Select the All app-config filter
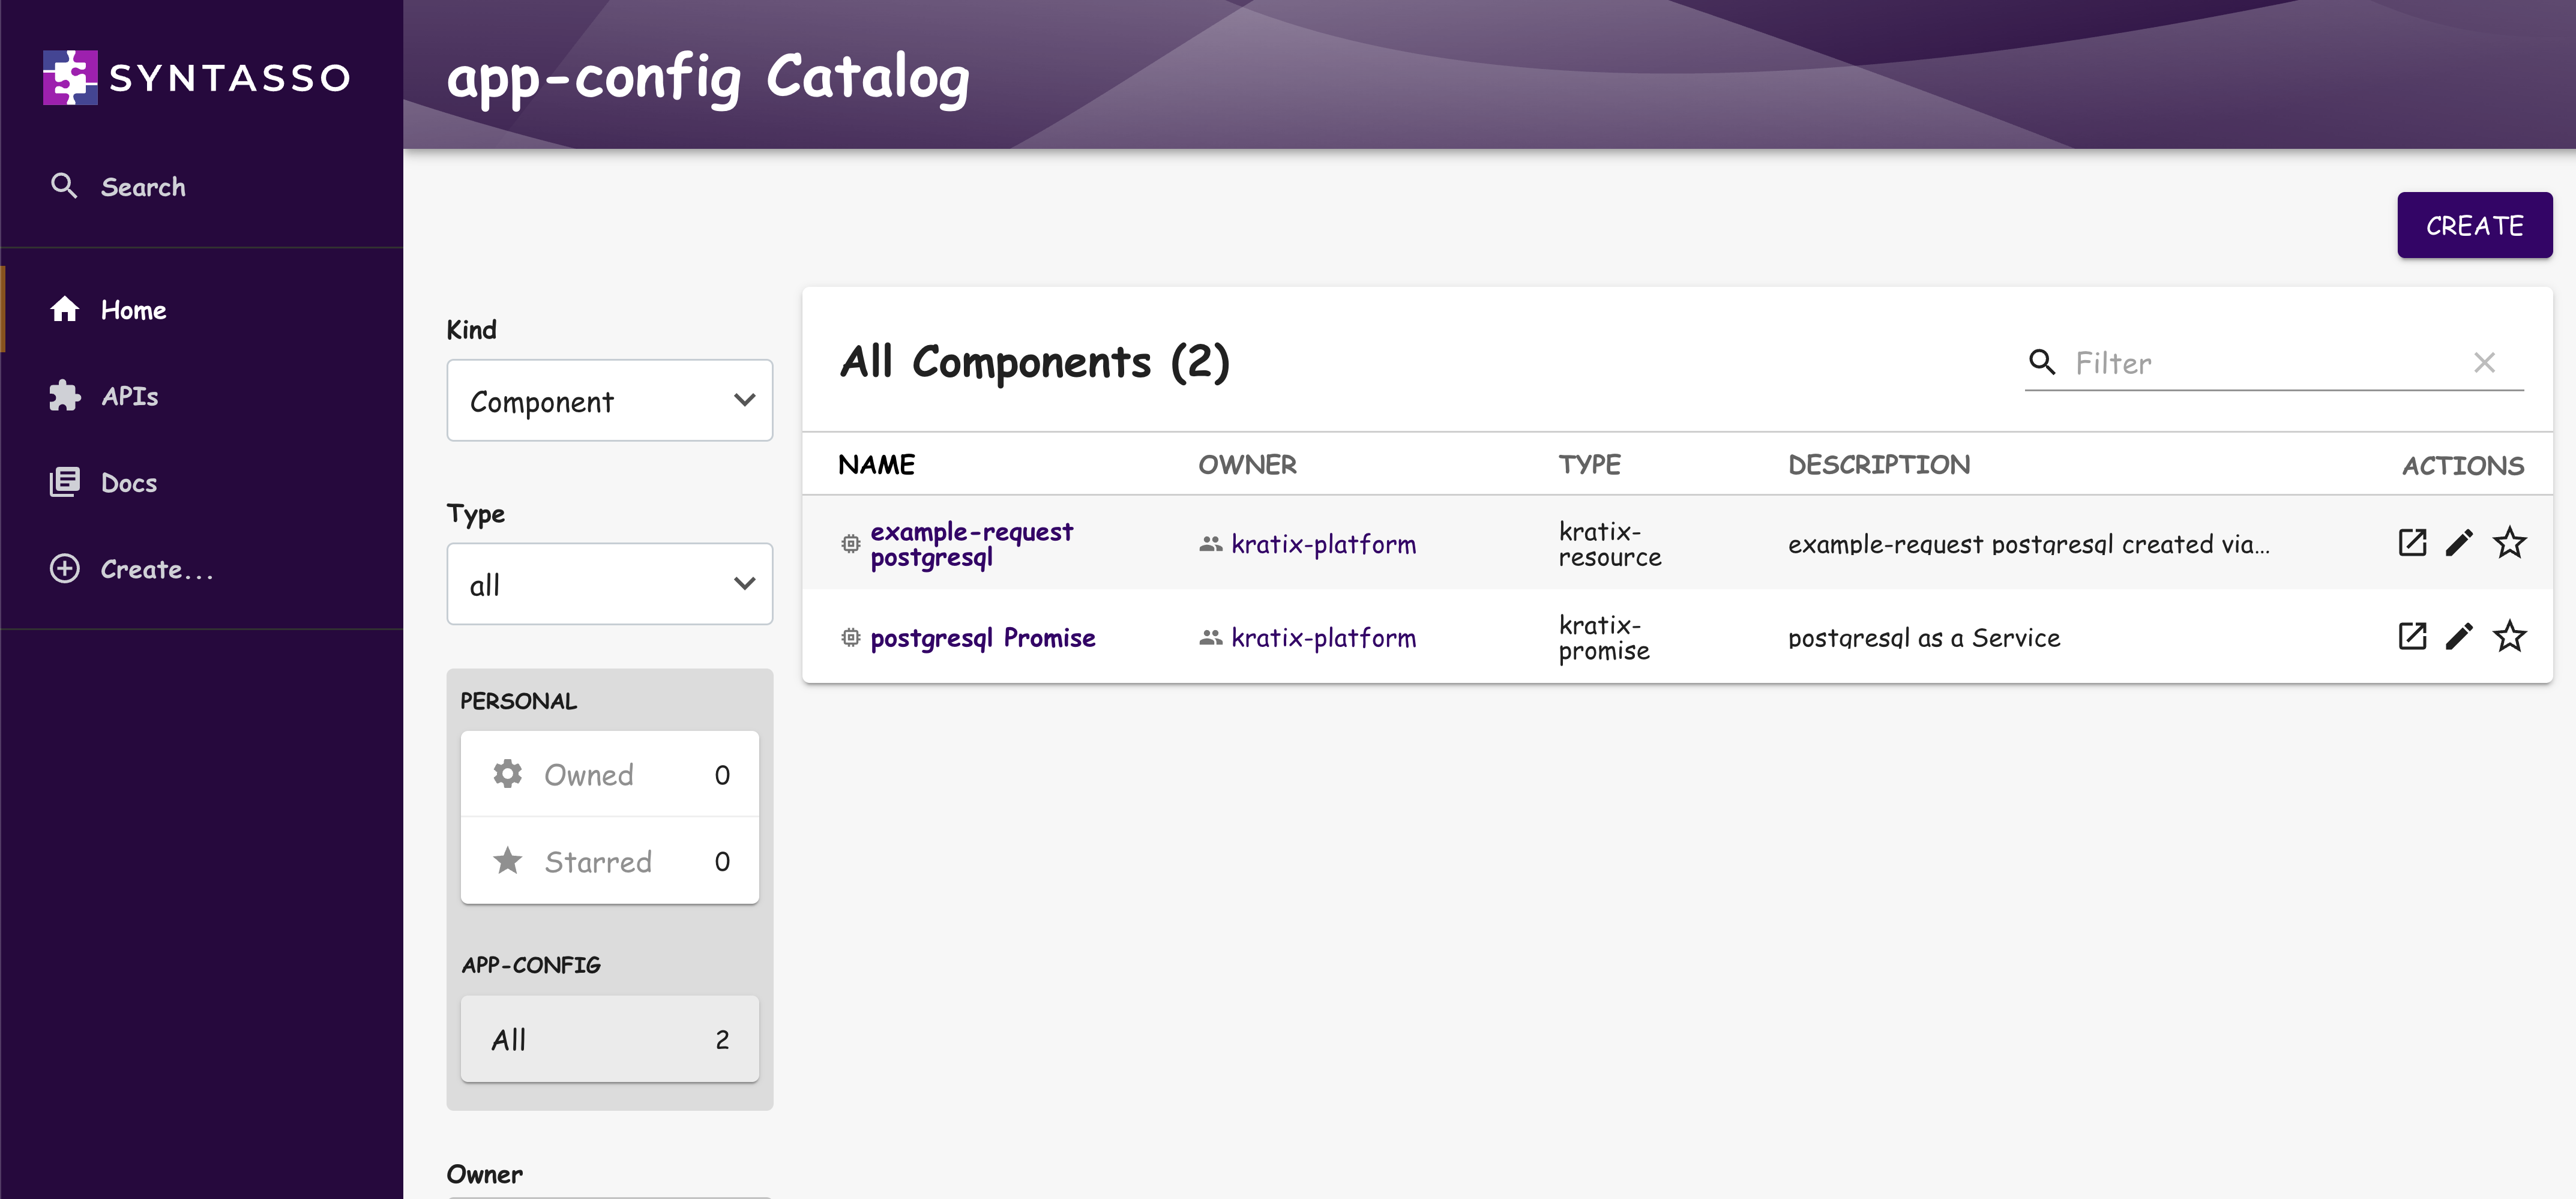 point(610,1039)
